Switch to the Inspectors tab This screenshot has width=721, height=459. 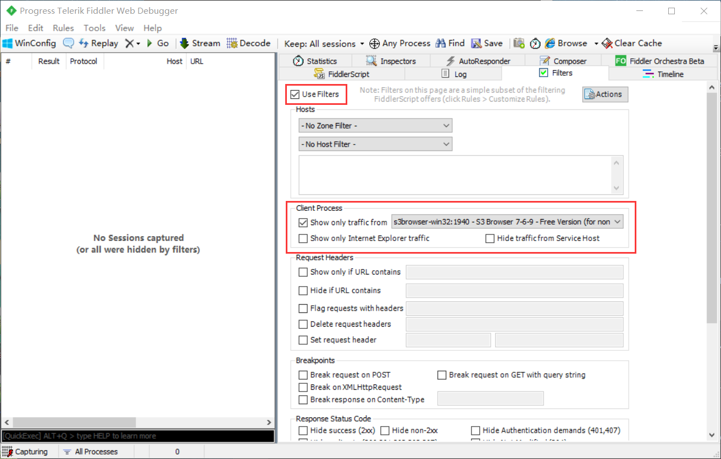coord(391,61)
